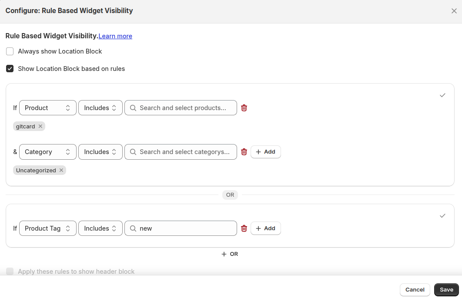Remove the gitcard product chip
This screenshot has width=462, height=302.
coord(40,126)
